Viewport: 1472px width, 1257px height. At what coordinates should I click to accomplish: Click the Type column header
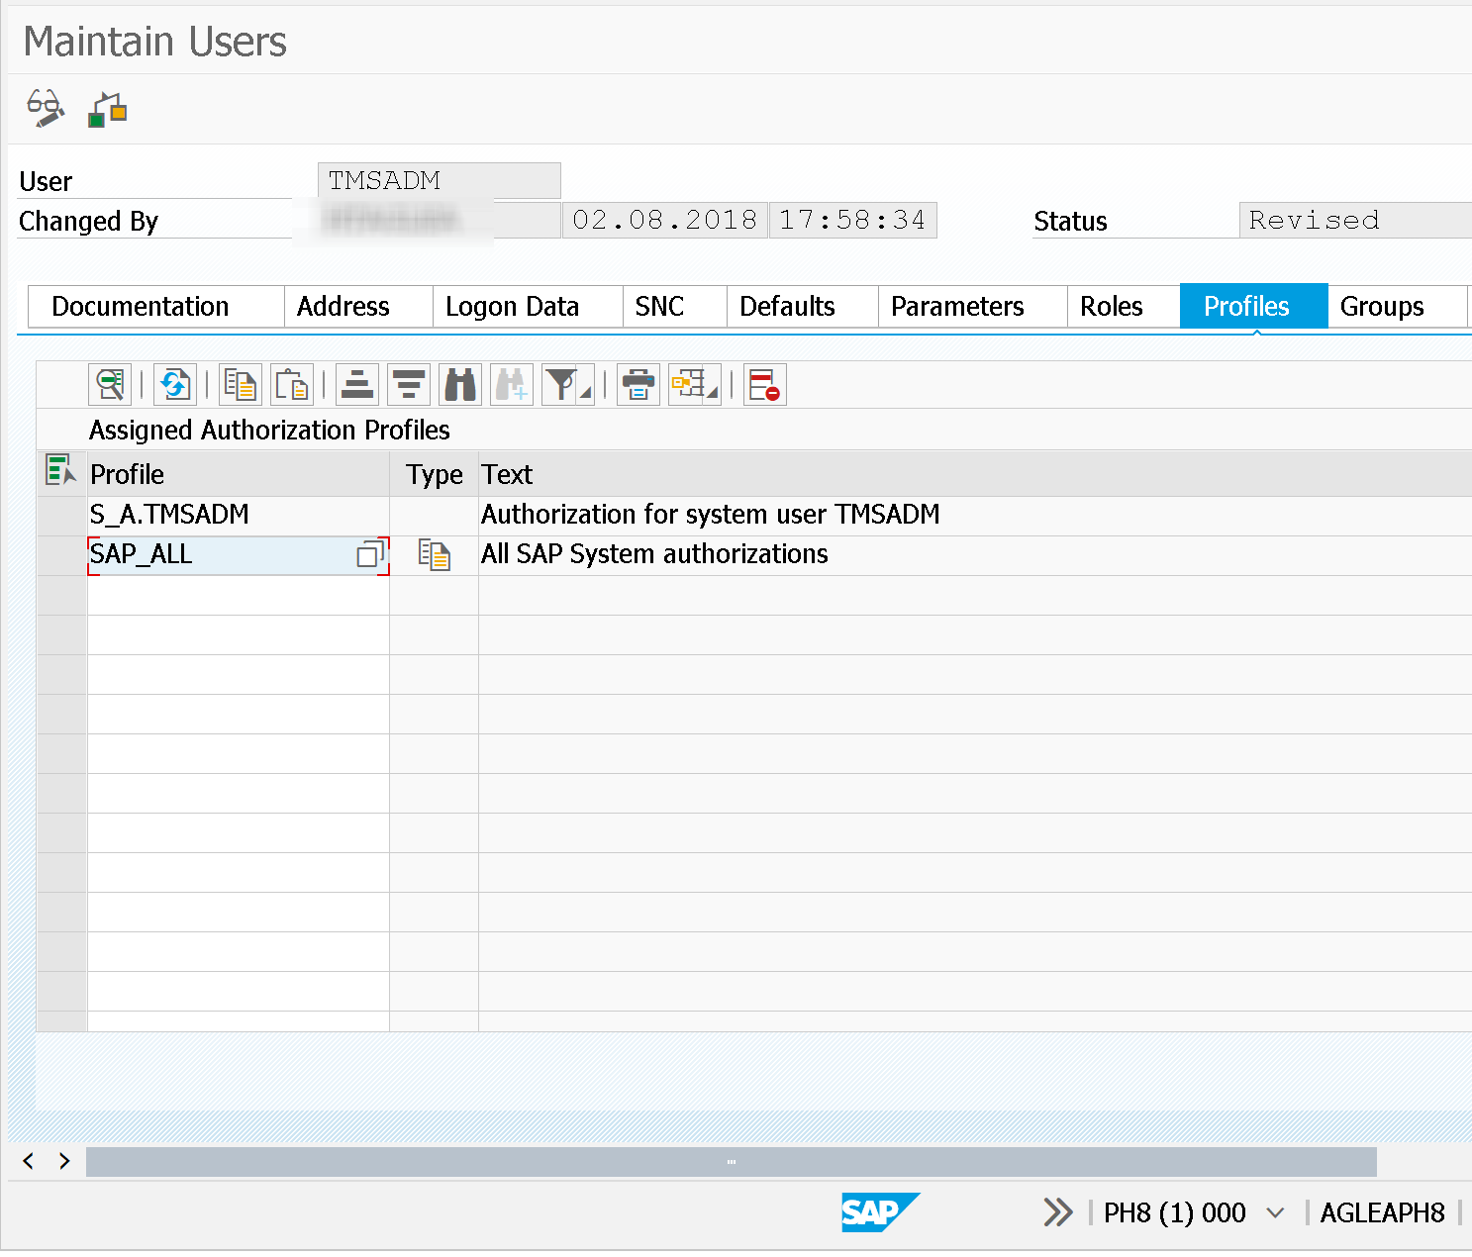pyautogui.click(x=435, y=474)
